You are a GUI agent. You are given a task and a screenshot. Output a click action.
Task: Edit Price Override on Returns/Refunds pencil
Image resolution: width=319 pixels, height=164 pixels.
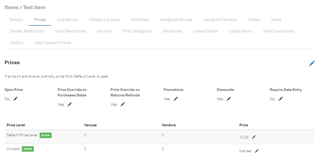coord(123,104)
